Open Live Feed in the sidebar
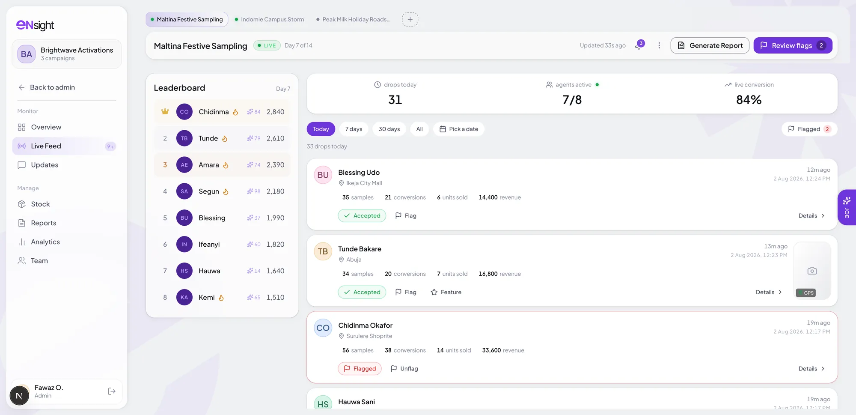The width and height of the screenshot is (856, 415). 64,146
